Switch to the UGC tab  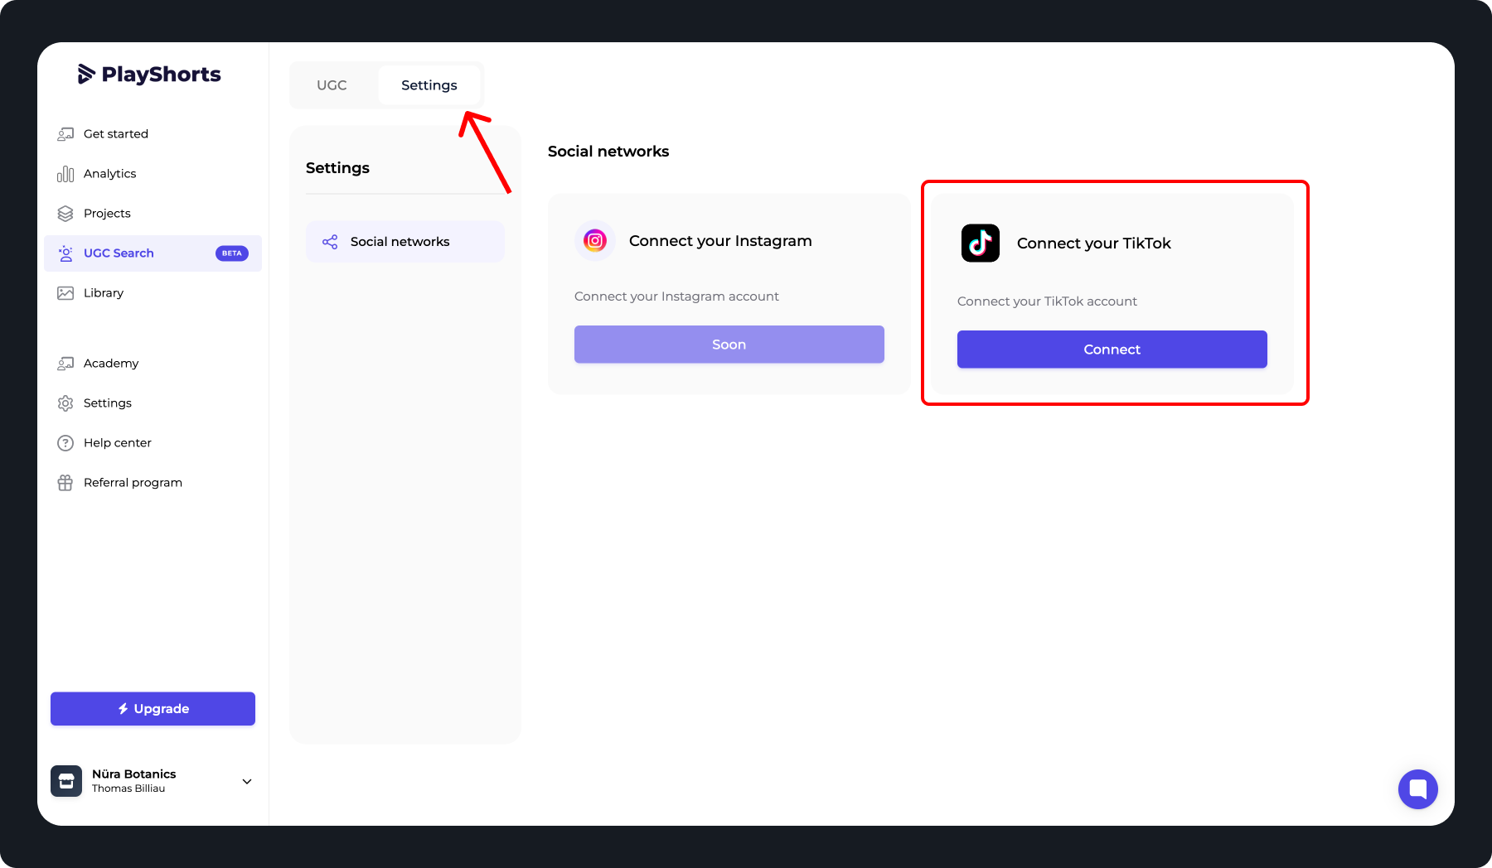(x=332, y=85)
